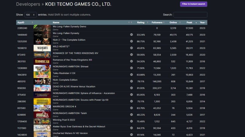Open Uncharted Waters IV HD Version link
This screenshot has height=137, width=245.
click(70, 133)
